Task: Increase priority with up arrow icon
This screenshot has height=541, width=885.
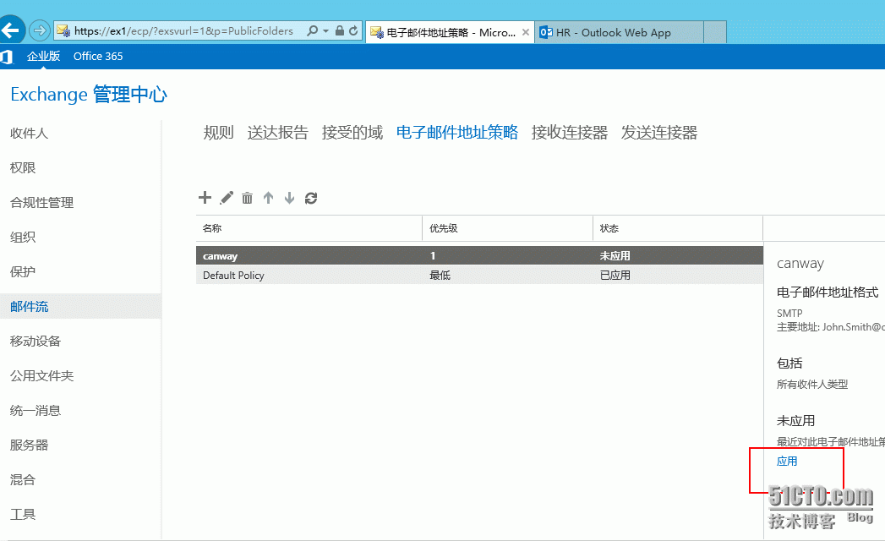Action: pyautogui.click(x=268, y=198)
